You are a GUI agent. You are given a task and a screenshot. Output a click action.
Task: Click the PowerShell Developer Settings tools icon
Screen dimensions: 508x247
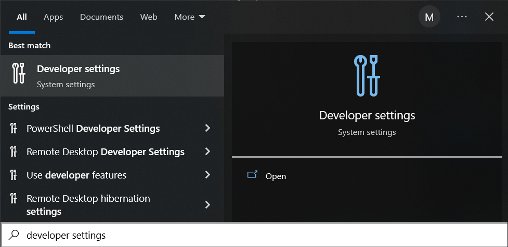(x=14, y=128)
